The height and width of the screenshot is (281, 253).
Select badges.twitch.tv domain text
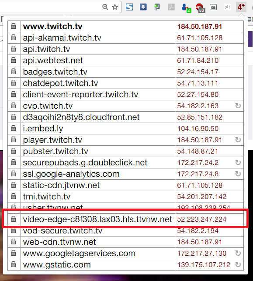click(x=55, y=72)
